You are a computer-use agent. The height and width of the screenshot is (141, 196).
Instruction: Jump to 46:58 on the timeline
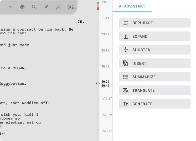click(105, 66)
